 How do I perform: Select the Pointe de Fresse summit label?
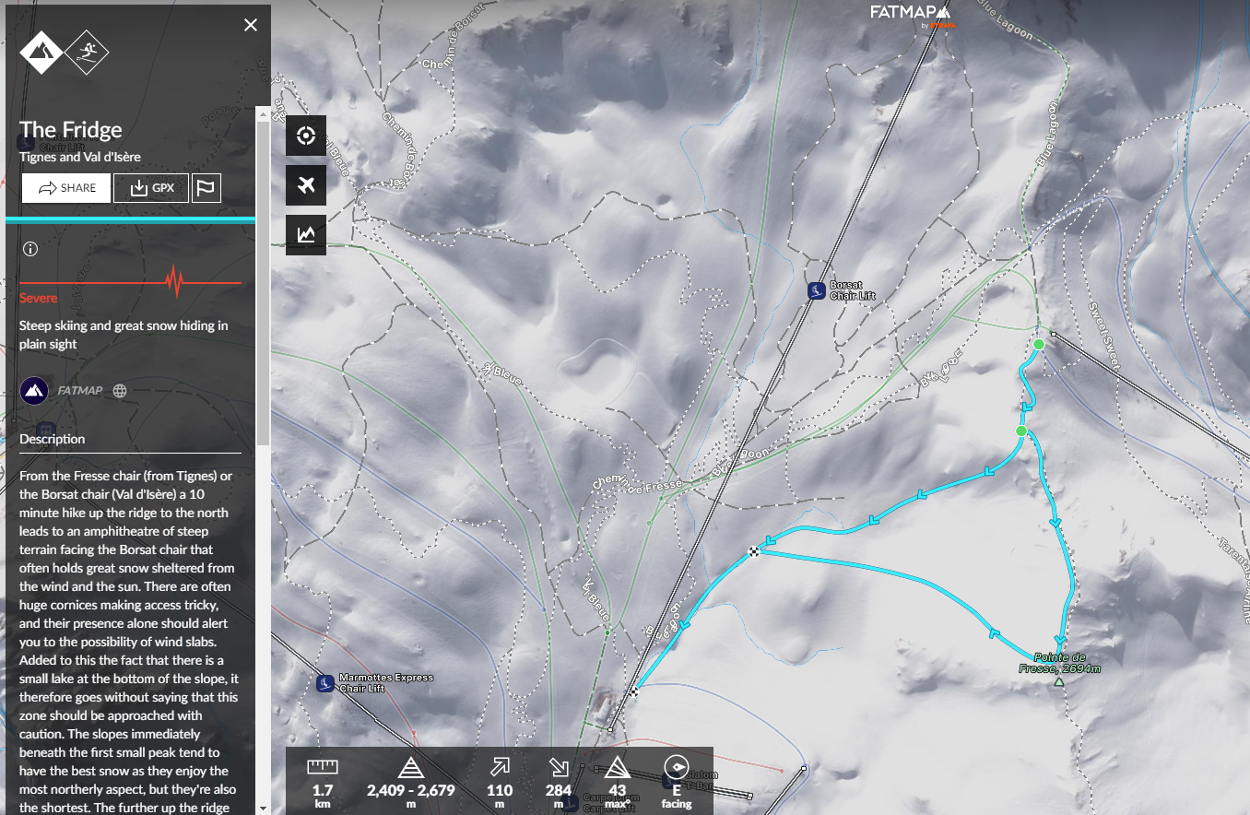click(1061, 663)
